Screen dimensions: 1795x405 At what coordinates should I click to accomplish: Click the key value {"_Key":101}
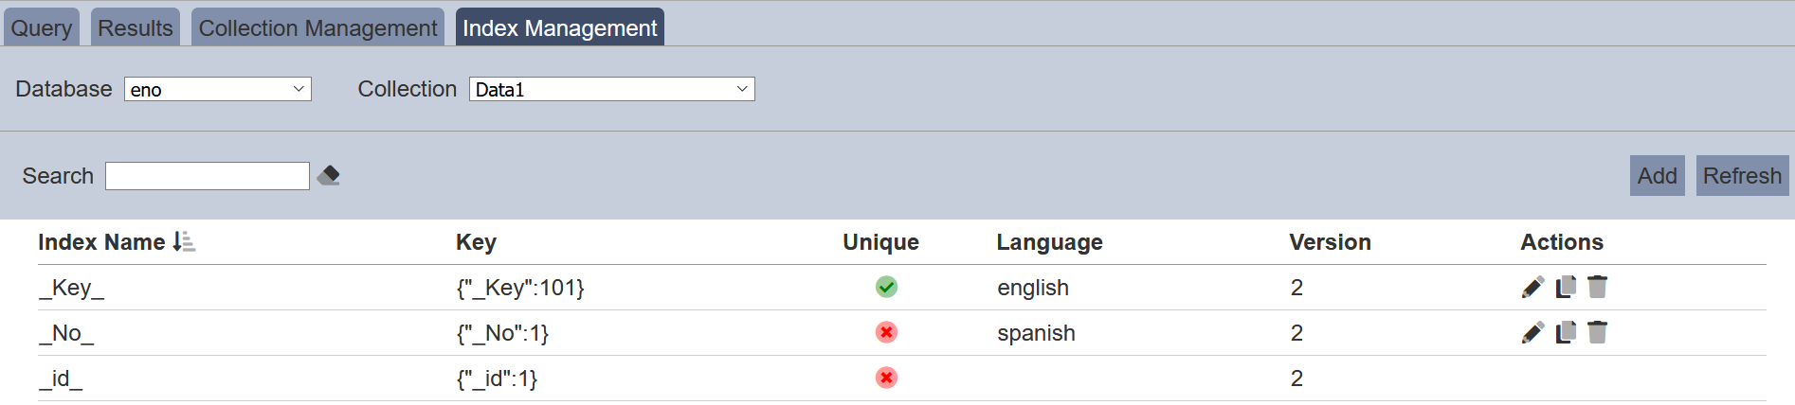[x=520, y=288]
